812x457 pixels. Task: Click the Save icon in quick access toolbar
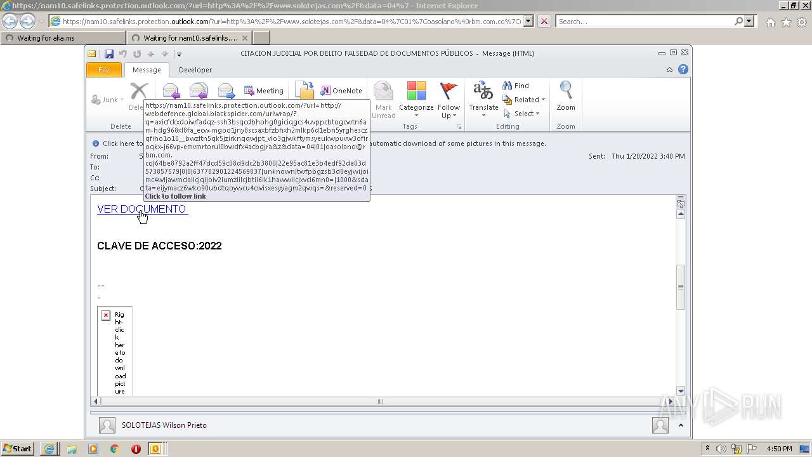pyautogui.click(x=109, y=54)
